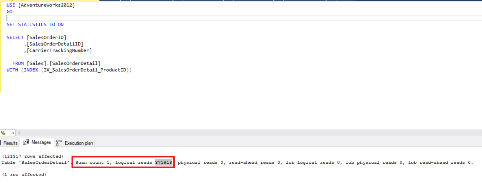Click the [SalesOrderDetailID] column line

54,44
